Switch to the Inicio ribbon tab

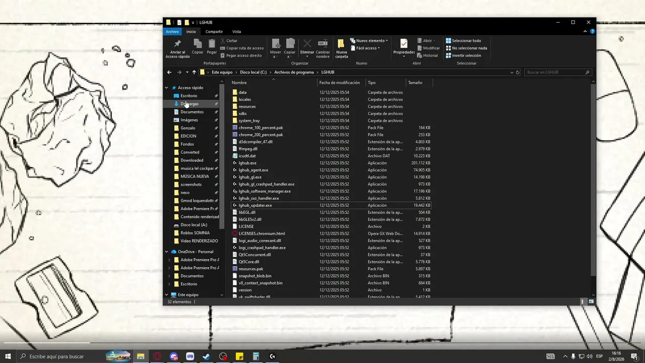[191, 32]
